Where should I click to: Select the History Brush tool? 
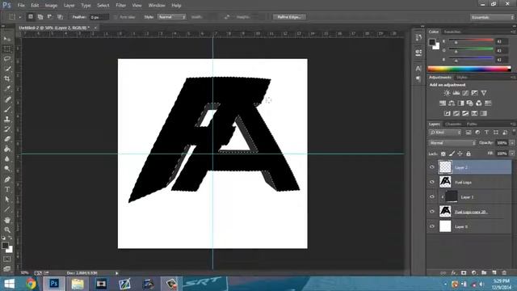pyautogui.click(x=7, y=129)
